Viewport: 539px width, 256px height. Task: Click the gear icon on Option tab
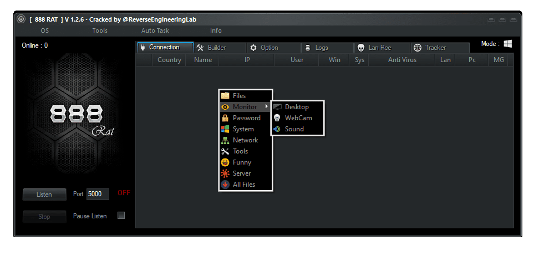253,48
